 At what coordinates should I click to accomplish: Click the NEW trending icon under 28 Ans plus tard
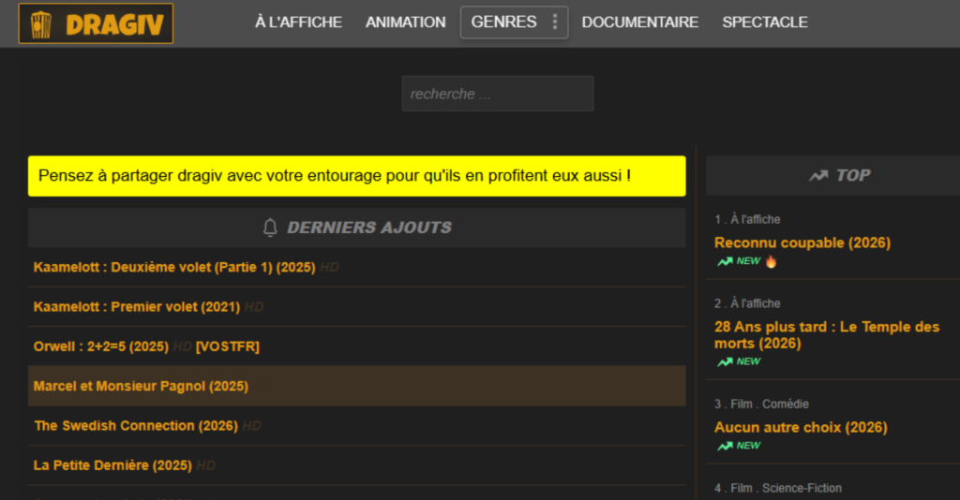[725, 361]
